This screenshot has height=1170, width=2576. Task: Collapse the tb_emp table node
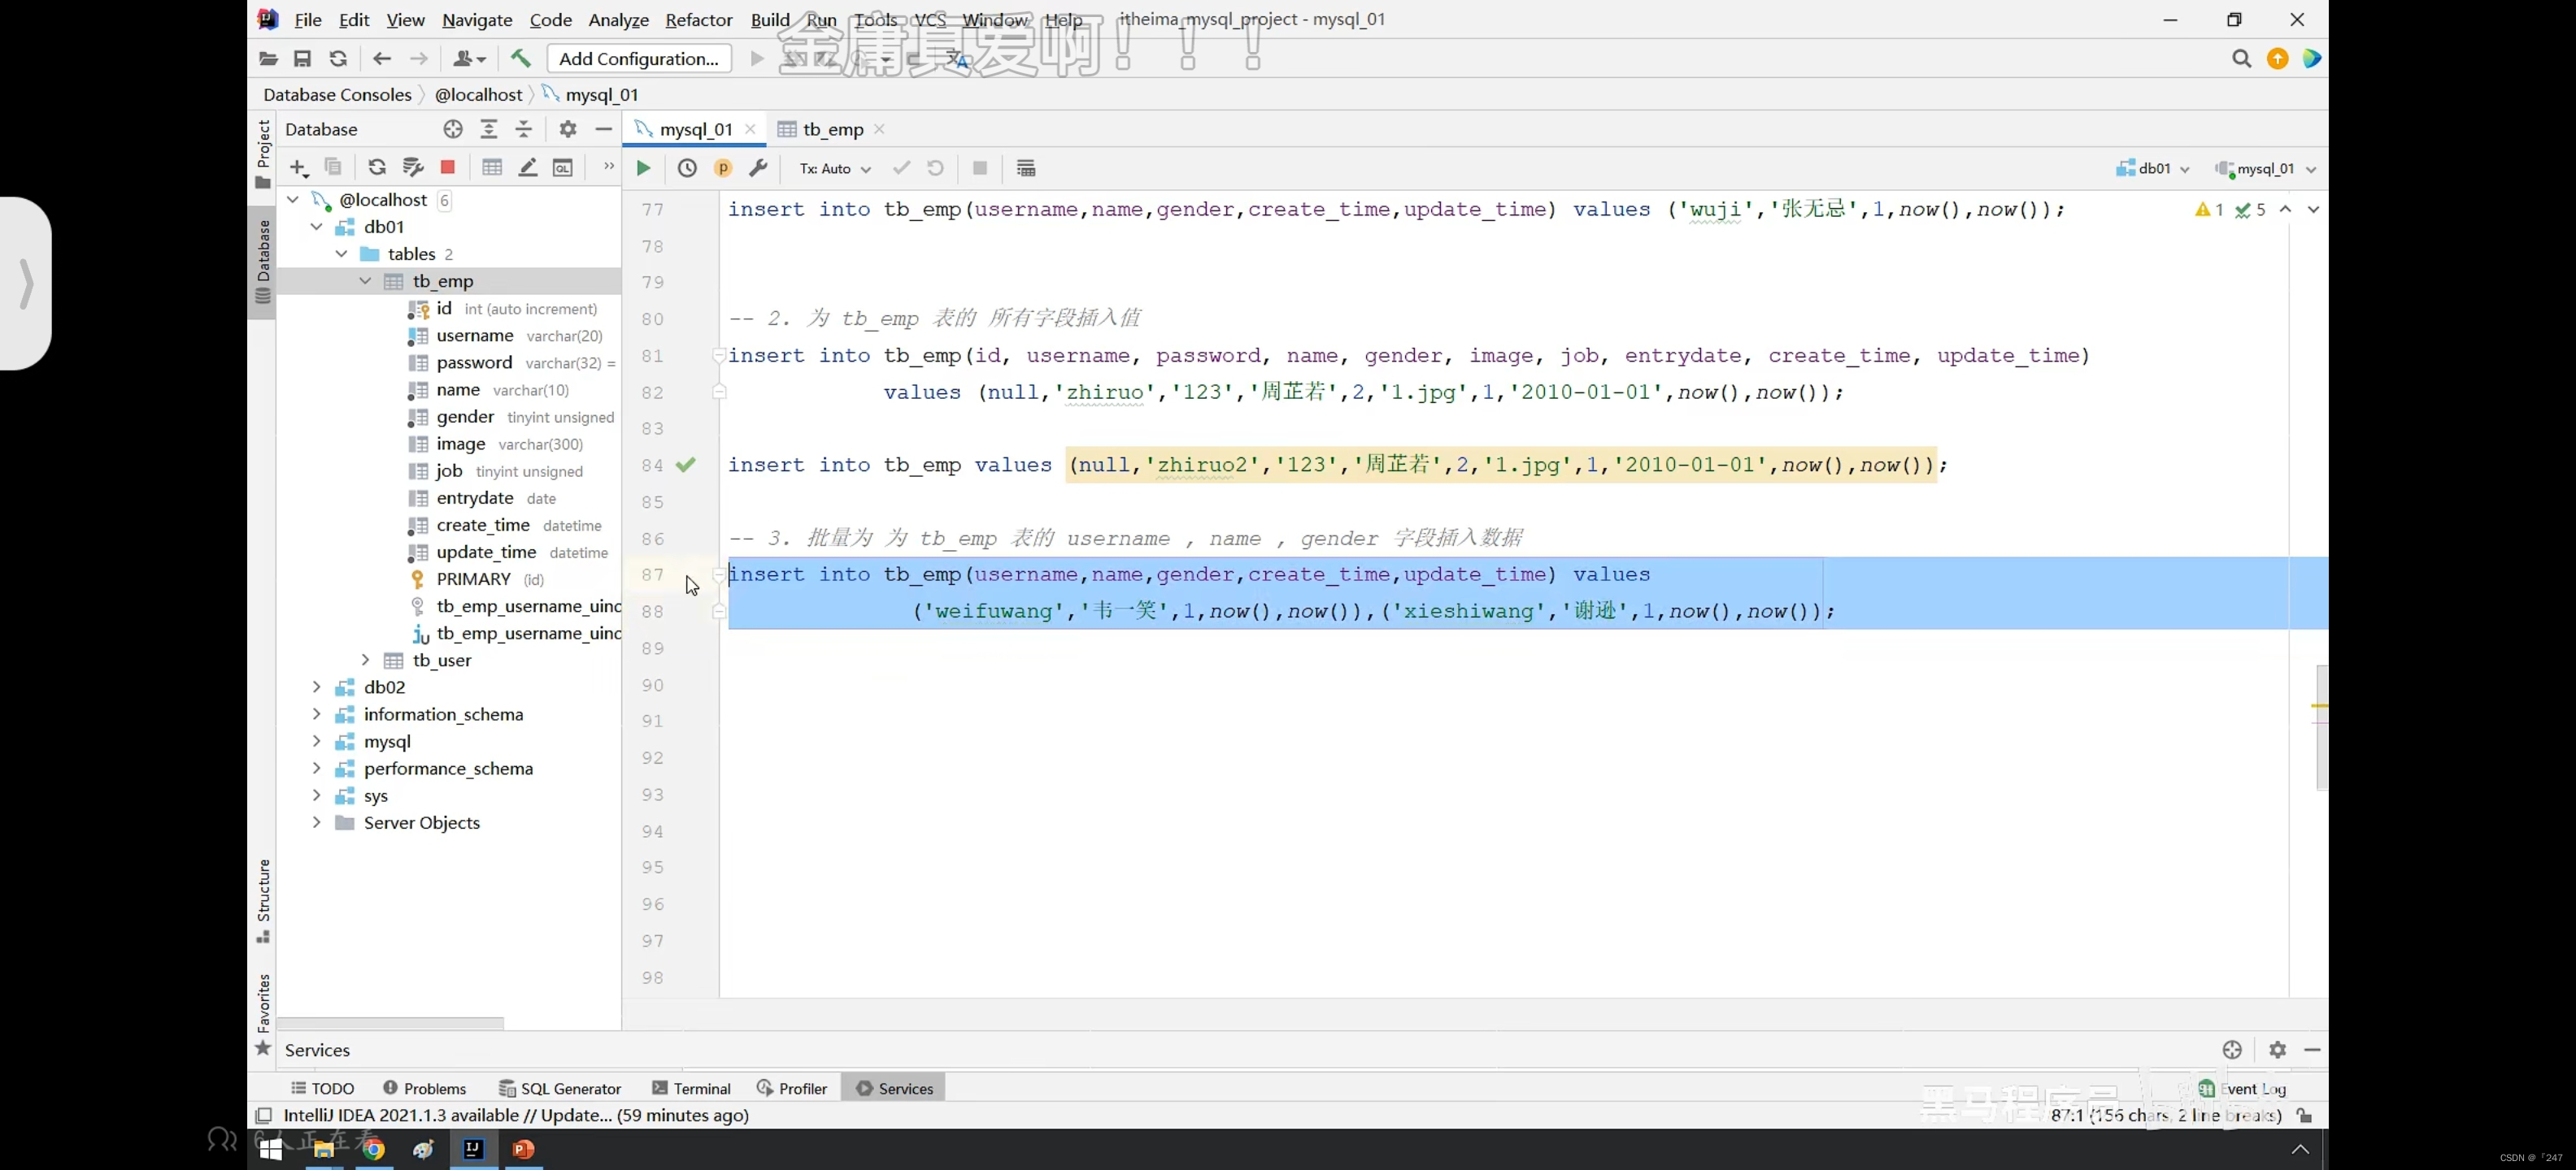point(365,281)
